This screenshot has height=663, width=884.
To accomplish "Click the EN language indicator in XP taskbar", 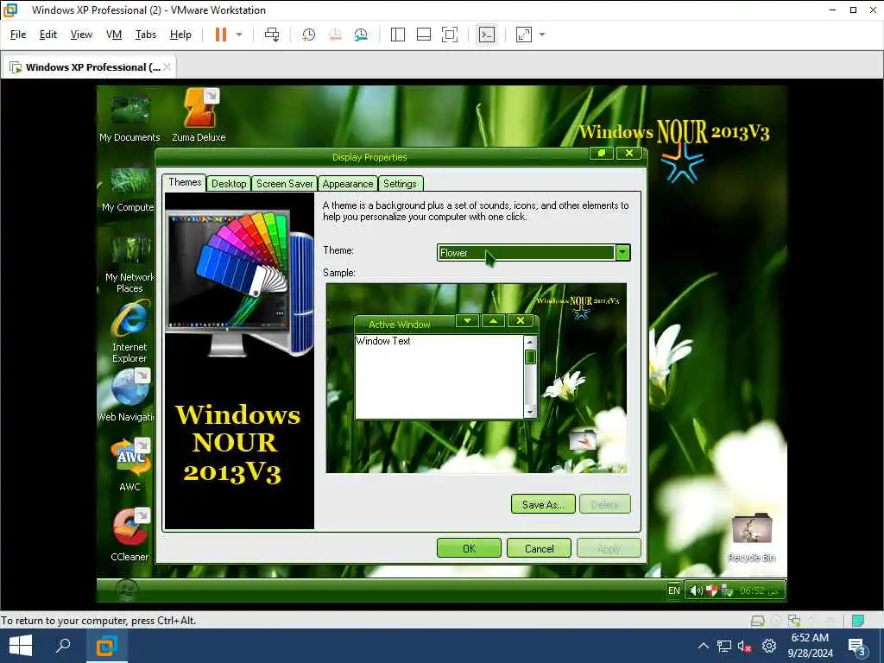I will pyautogui.click(x=673, y=590).
